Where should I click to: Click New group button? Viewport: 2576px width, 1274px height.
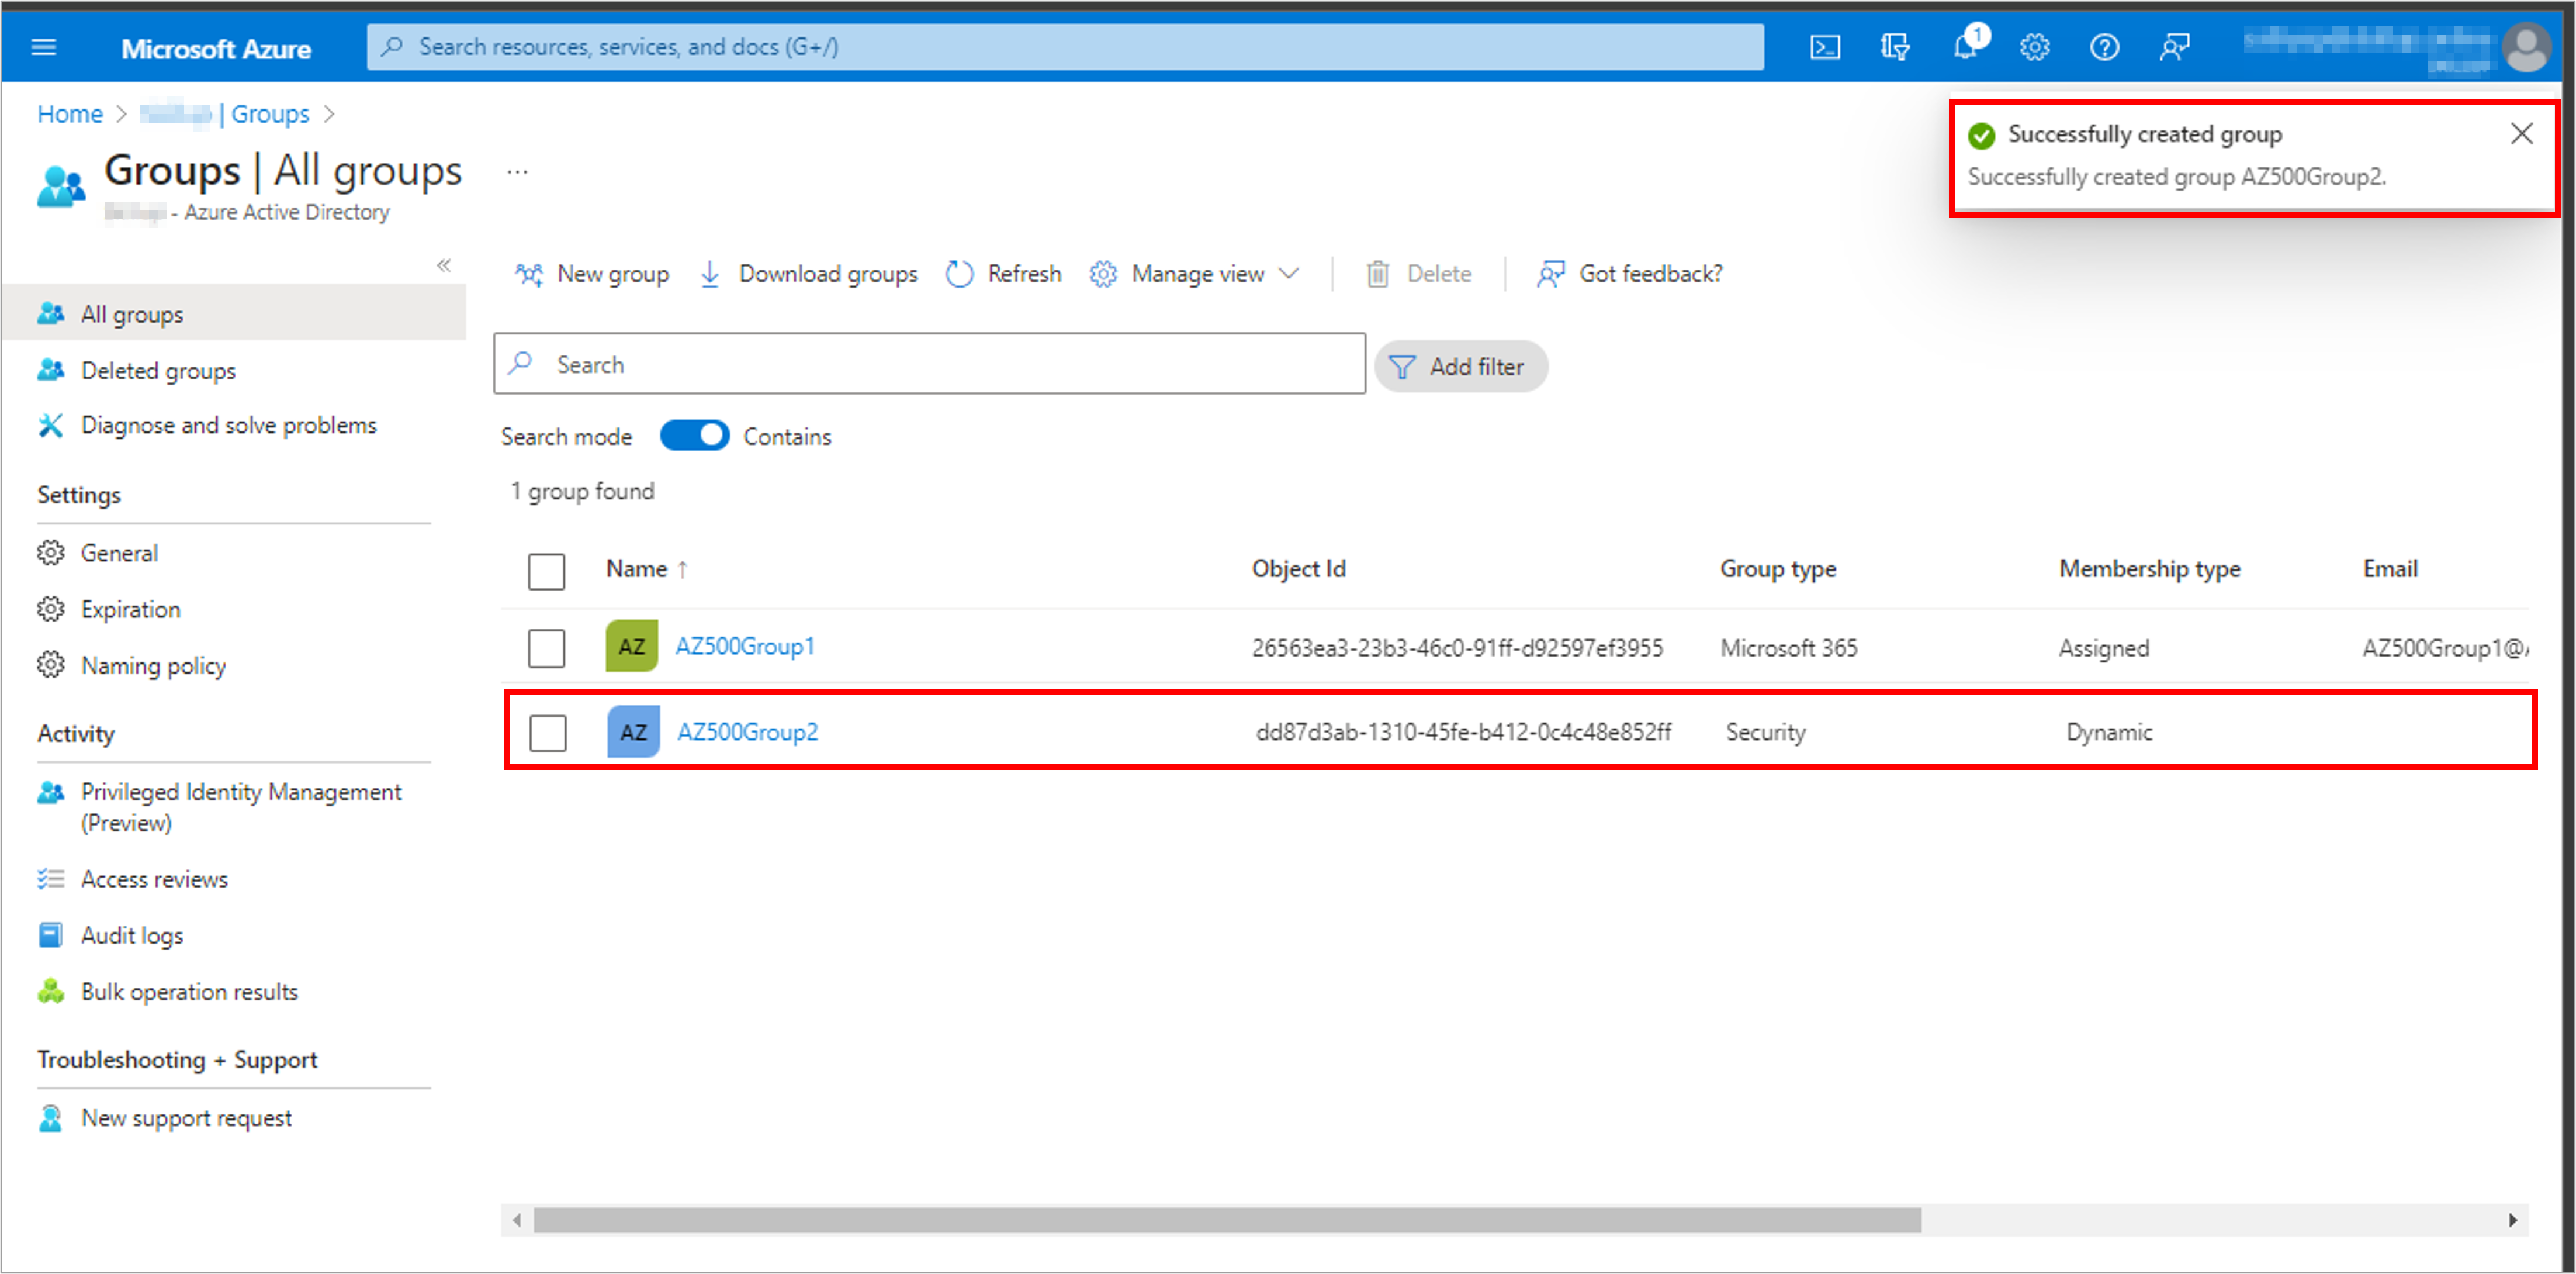592,274
